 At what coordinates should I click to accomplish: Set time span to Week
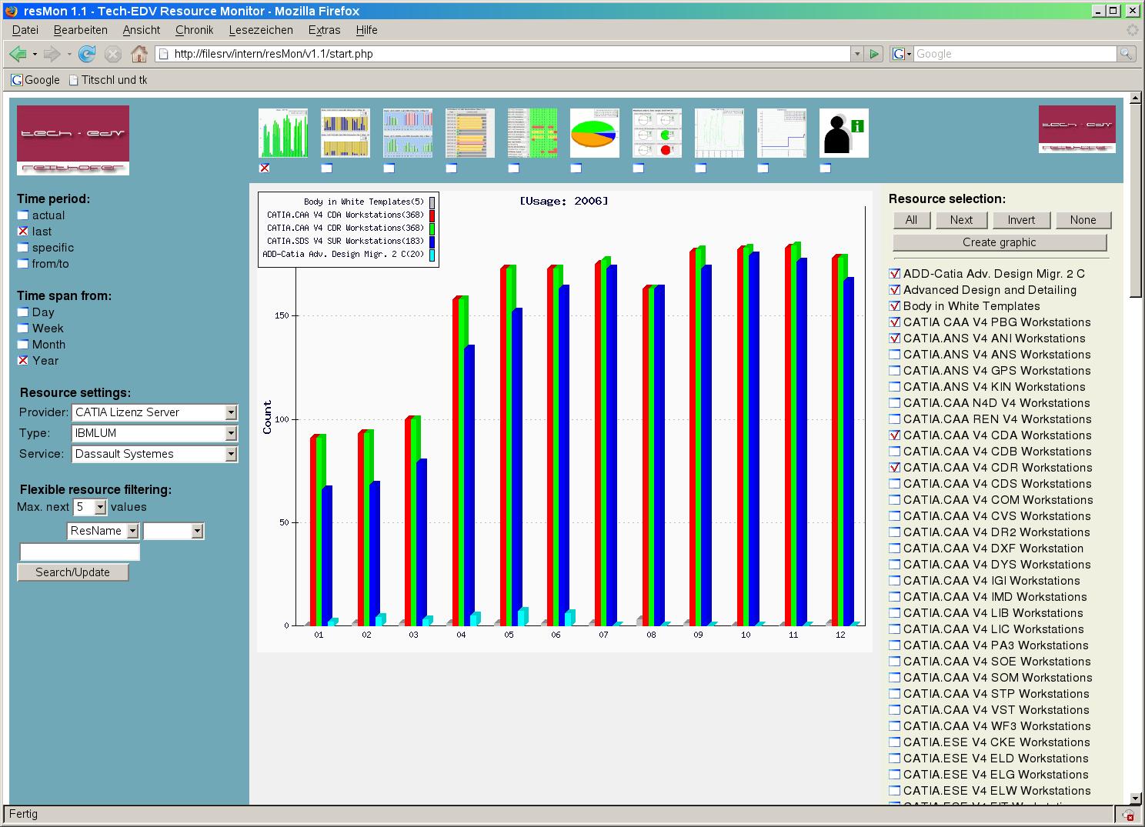tap(23, 328)
